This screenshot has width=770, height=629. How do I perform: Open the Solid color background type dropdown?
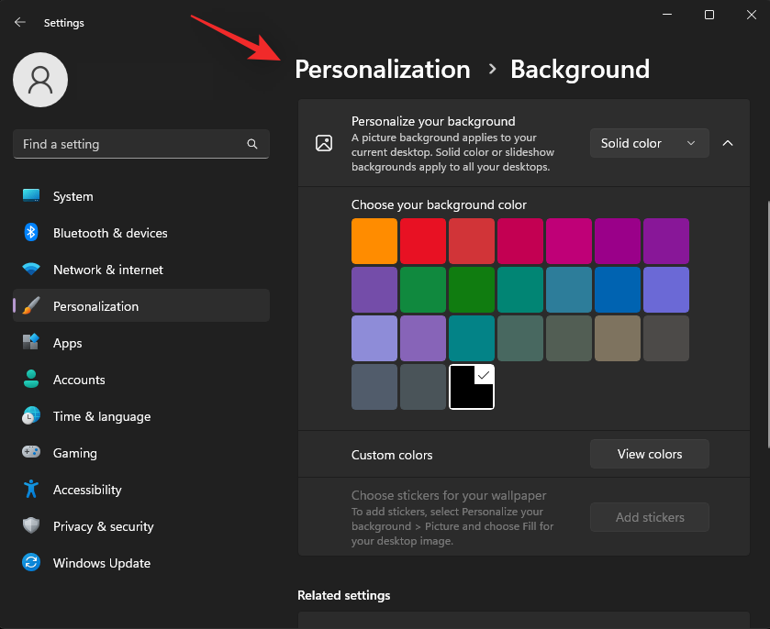[649, 143]
